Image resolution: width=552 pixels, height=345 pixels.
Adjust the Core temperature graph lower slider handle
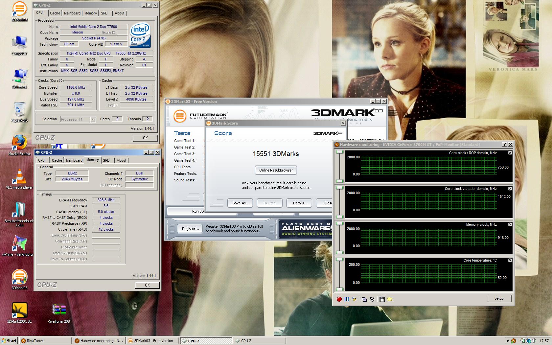pyautogui.click(x=340, y=289)
